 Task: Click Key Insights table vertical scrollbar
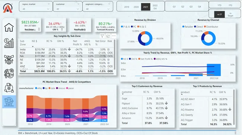(115, 54)
